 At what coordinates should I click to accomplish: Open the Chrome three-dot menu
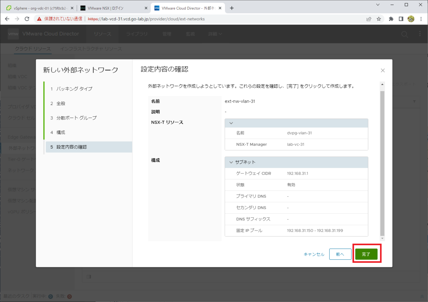click(421, 19)
